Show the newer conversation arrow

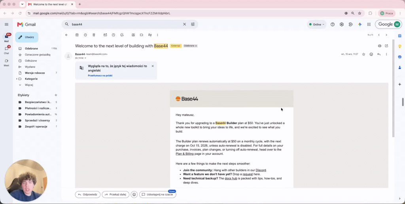(x=379, y=35)
